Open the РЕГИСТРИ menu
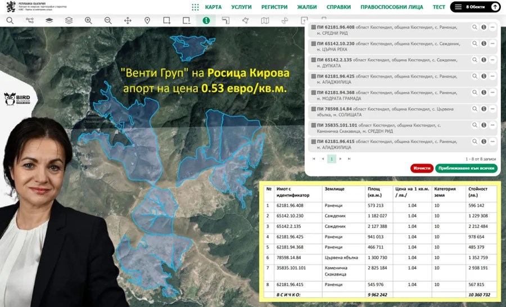Image resolution: width=506 pixels, height=307 pixels. (274, 7)
